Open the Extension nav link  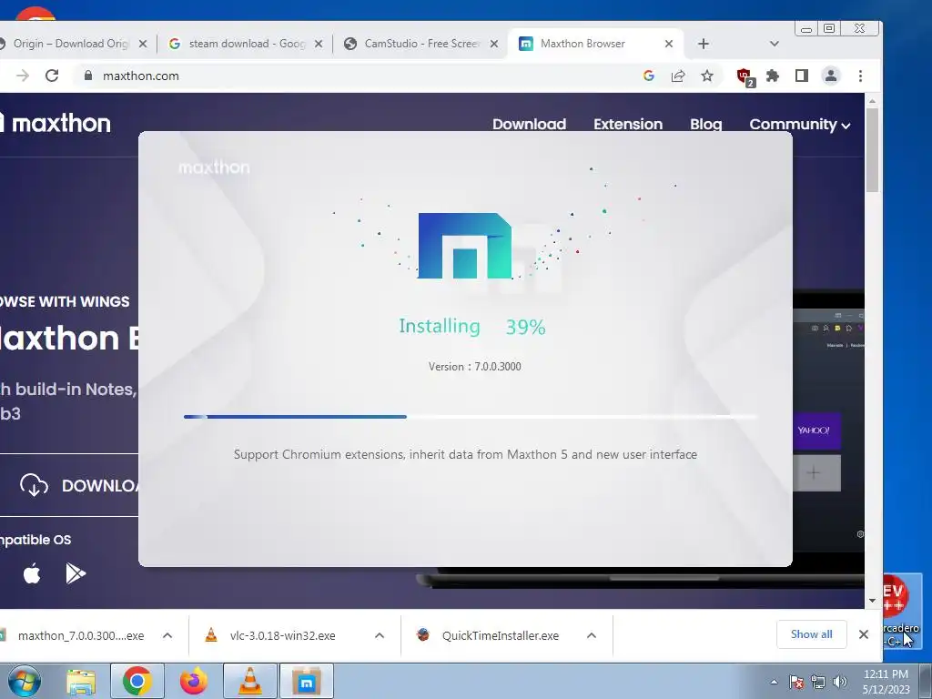coord(628,124)
